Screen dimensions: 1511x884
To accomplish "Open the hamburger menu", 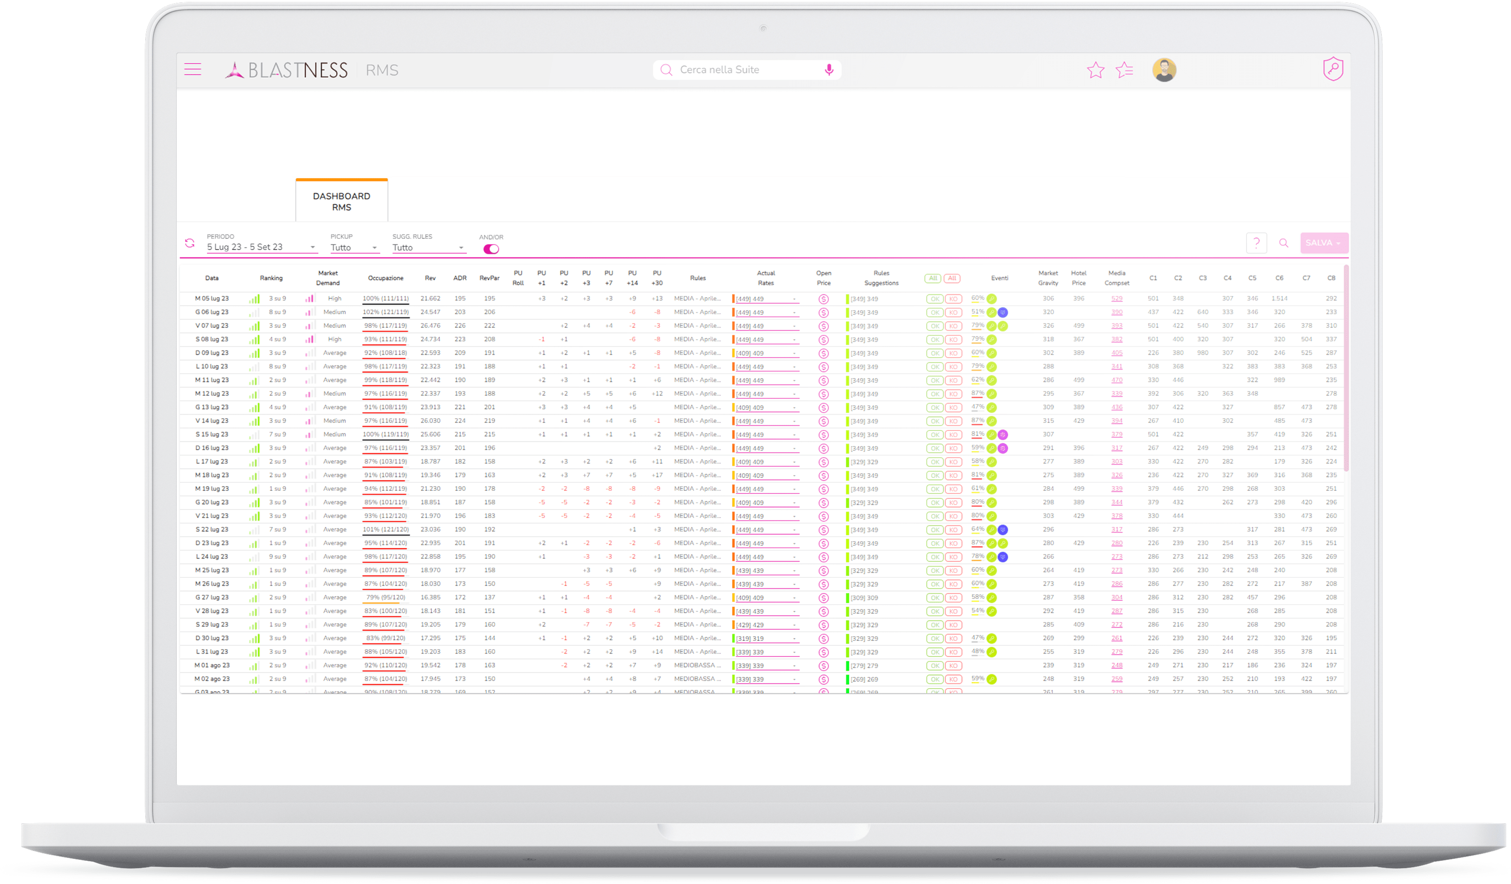I will pos(192,70).
